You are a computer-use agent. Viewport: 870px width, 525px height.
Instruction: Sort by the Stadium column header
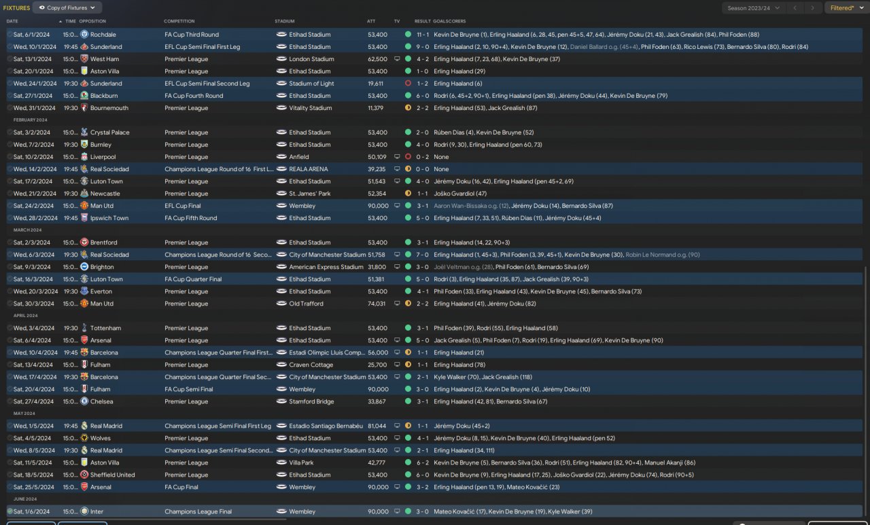point(285,21)
